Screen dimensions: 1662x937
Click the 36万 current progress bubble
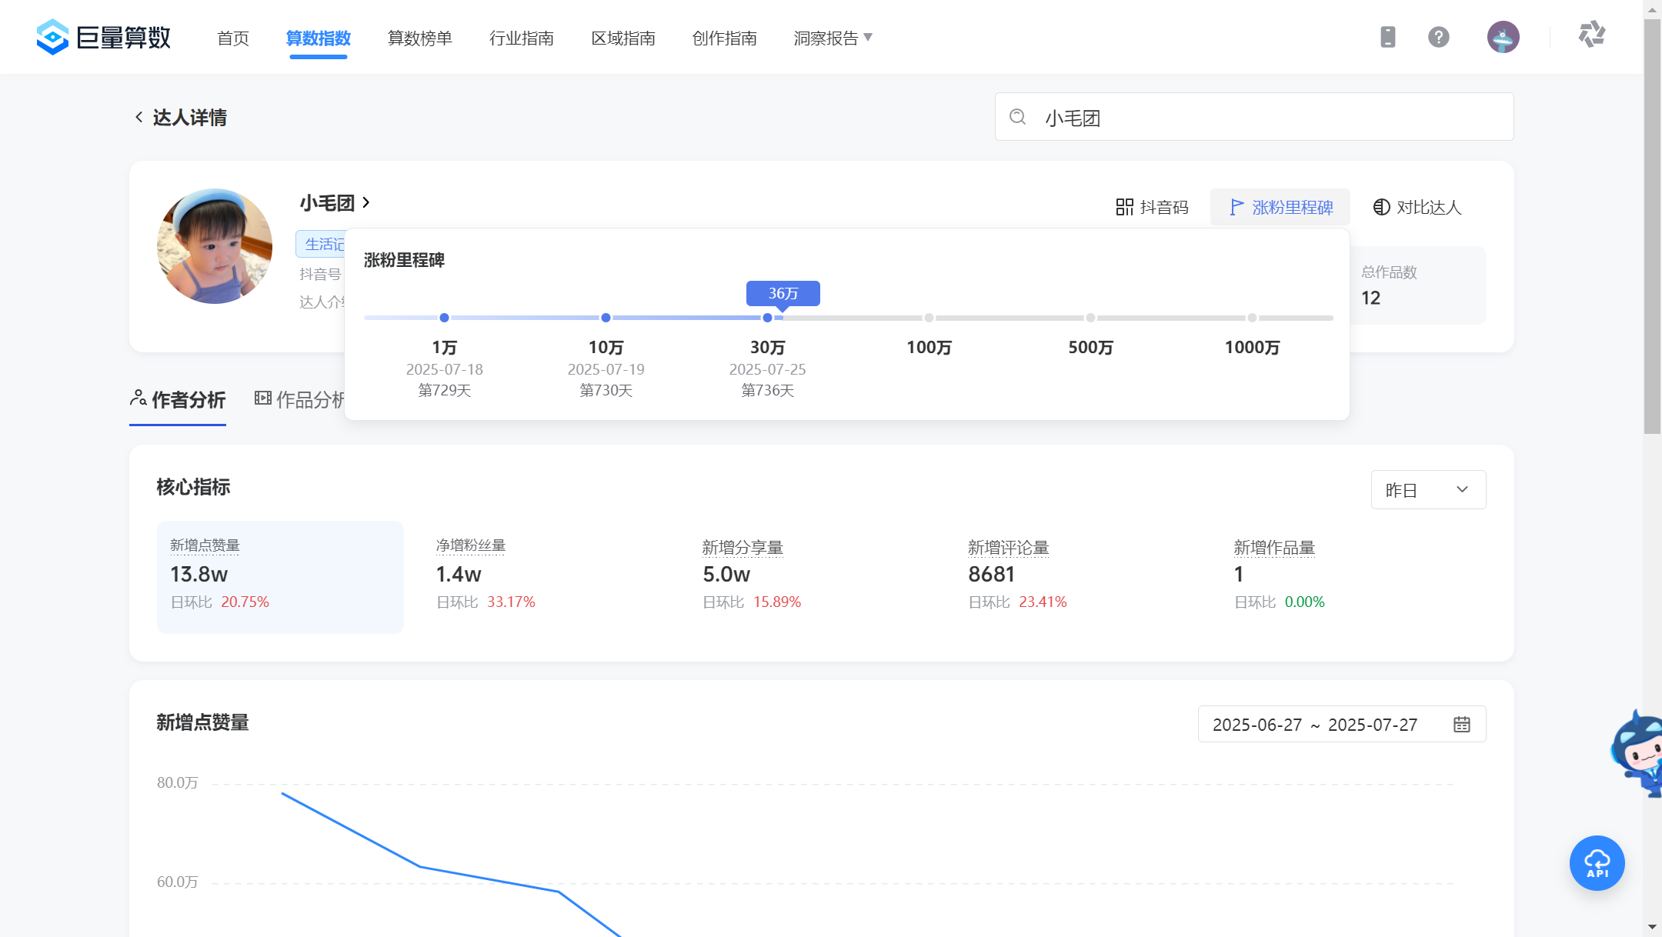(x=783, y=293)
